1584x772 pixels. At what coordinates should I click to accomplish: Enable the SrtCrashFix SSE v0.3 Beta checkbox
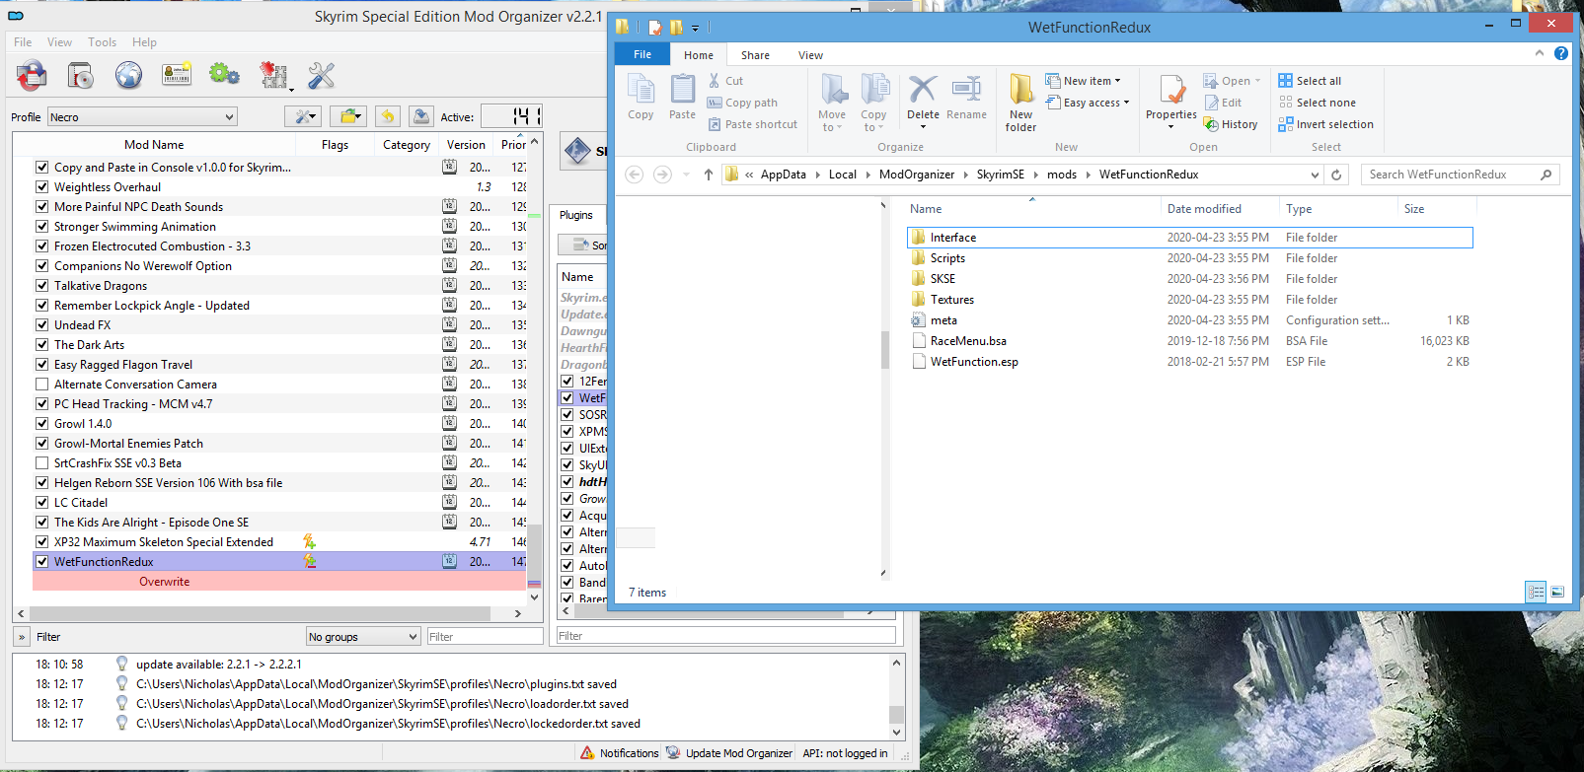(41, 463)
